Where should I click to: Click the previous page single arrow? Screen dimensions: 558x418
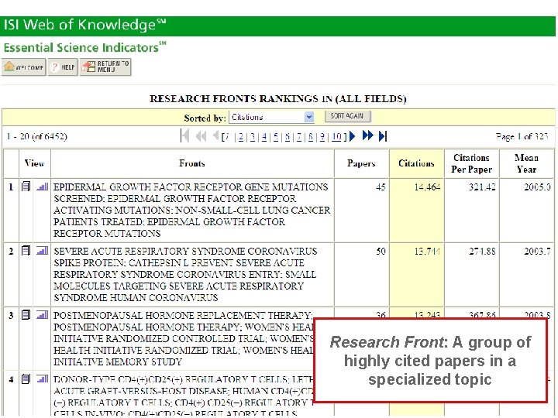[215, 135]
